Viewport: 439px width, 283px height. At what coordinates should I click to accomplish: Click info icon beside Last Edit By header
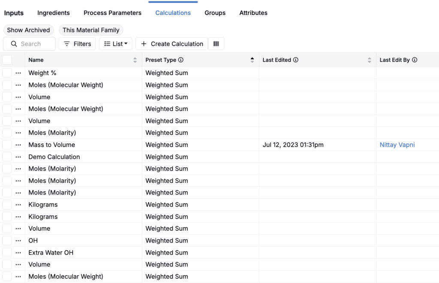(415, 60)
